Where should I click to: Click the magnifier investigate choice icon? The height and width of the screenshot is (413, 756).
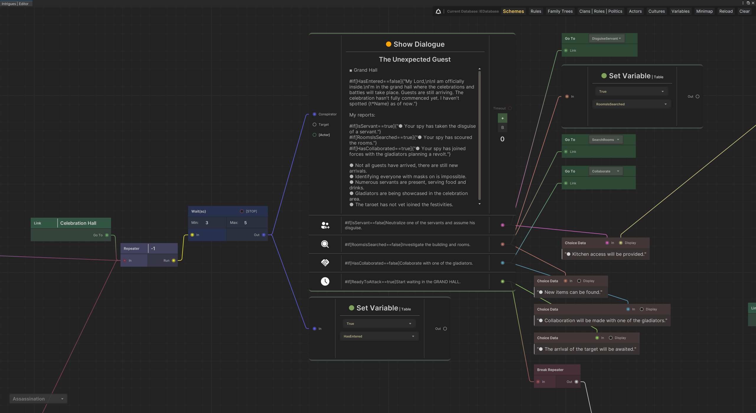pyautogui.click(x=325, y=244)
